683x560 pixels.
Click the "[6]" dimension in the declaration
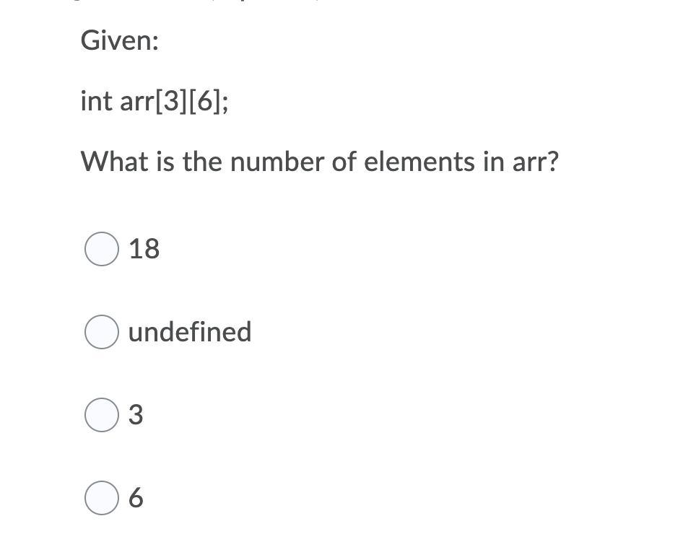205,102
